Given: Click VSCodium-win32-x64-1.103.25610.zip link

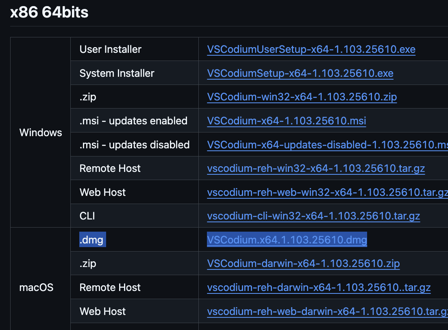Looking at the screenshot, I should pyautogui.click(x=302, y=97).
